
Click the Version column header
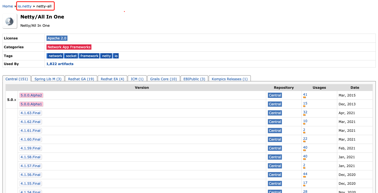coord(142,88)
